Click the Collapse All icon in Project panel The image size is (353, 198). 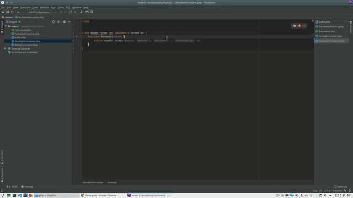point(58,22)
